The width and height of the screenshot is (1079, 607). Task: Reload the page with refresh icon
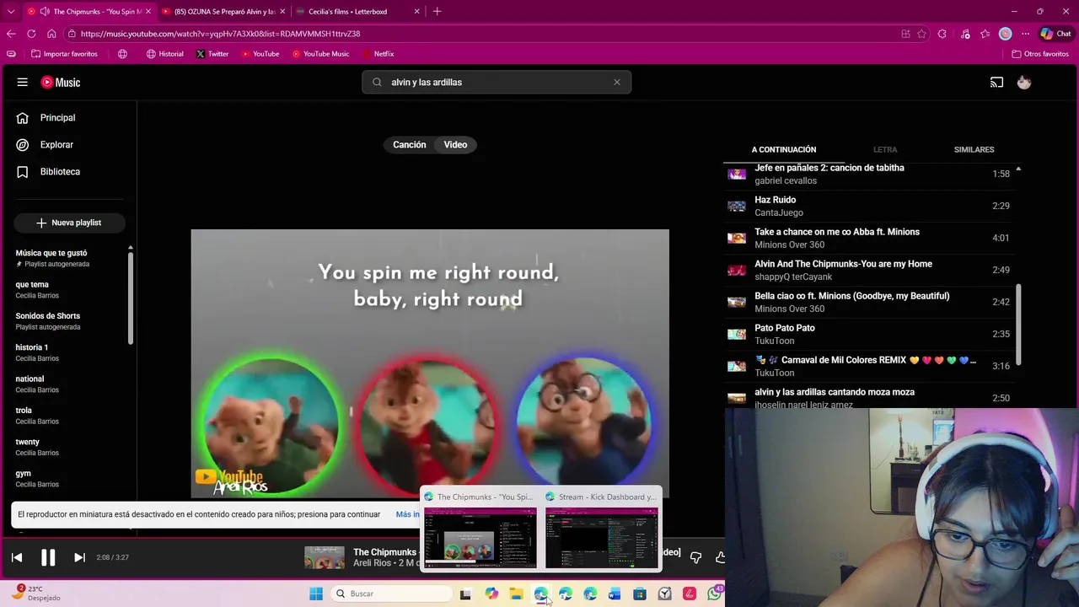pyautogui.click(x=31, y=34)
